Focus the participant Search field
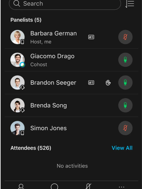Image resolution: width=142 pixels, height=189 pixels. 65,4
